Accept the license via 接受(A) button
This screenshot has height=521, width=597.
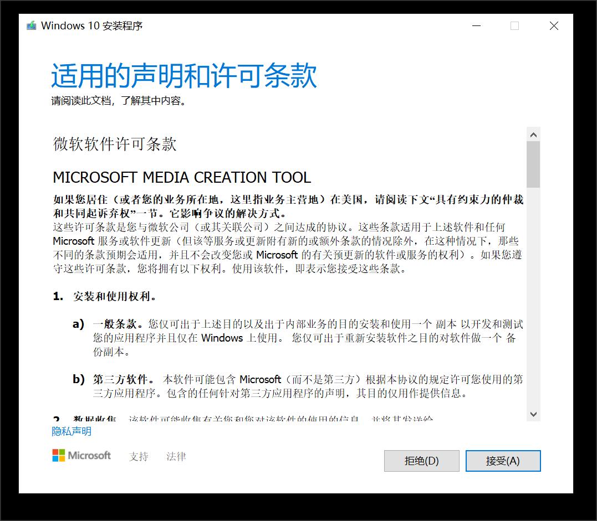point(502,461)
